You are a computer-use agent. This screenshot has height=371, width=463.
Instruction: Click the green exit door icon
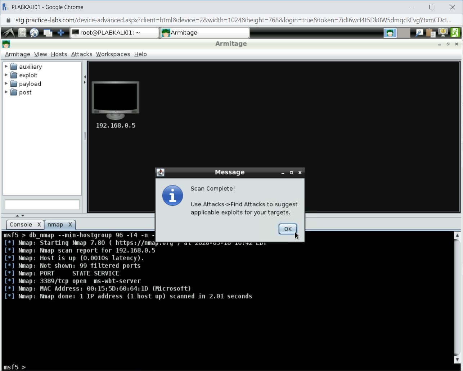coord(455,33)
